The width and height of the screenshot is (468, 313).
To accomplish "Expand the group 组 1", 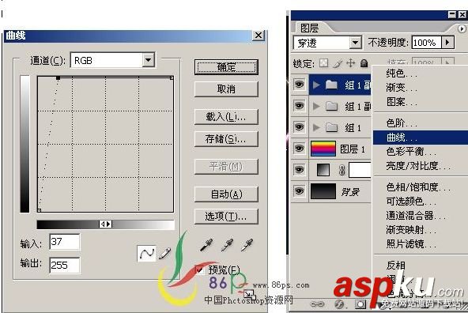I will (x=316, y=128).
